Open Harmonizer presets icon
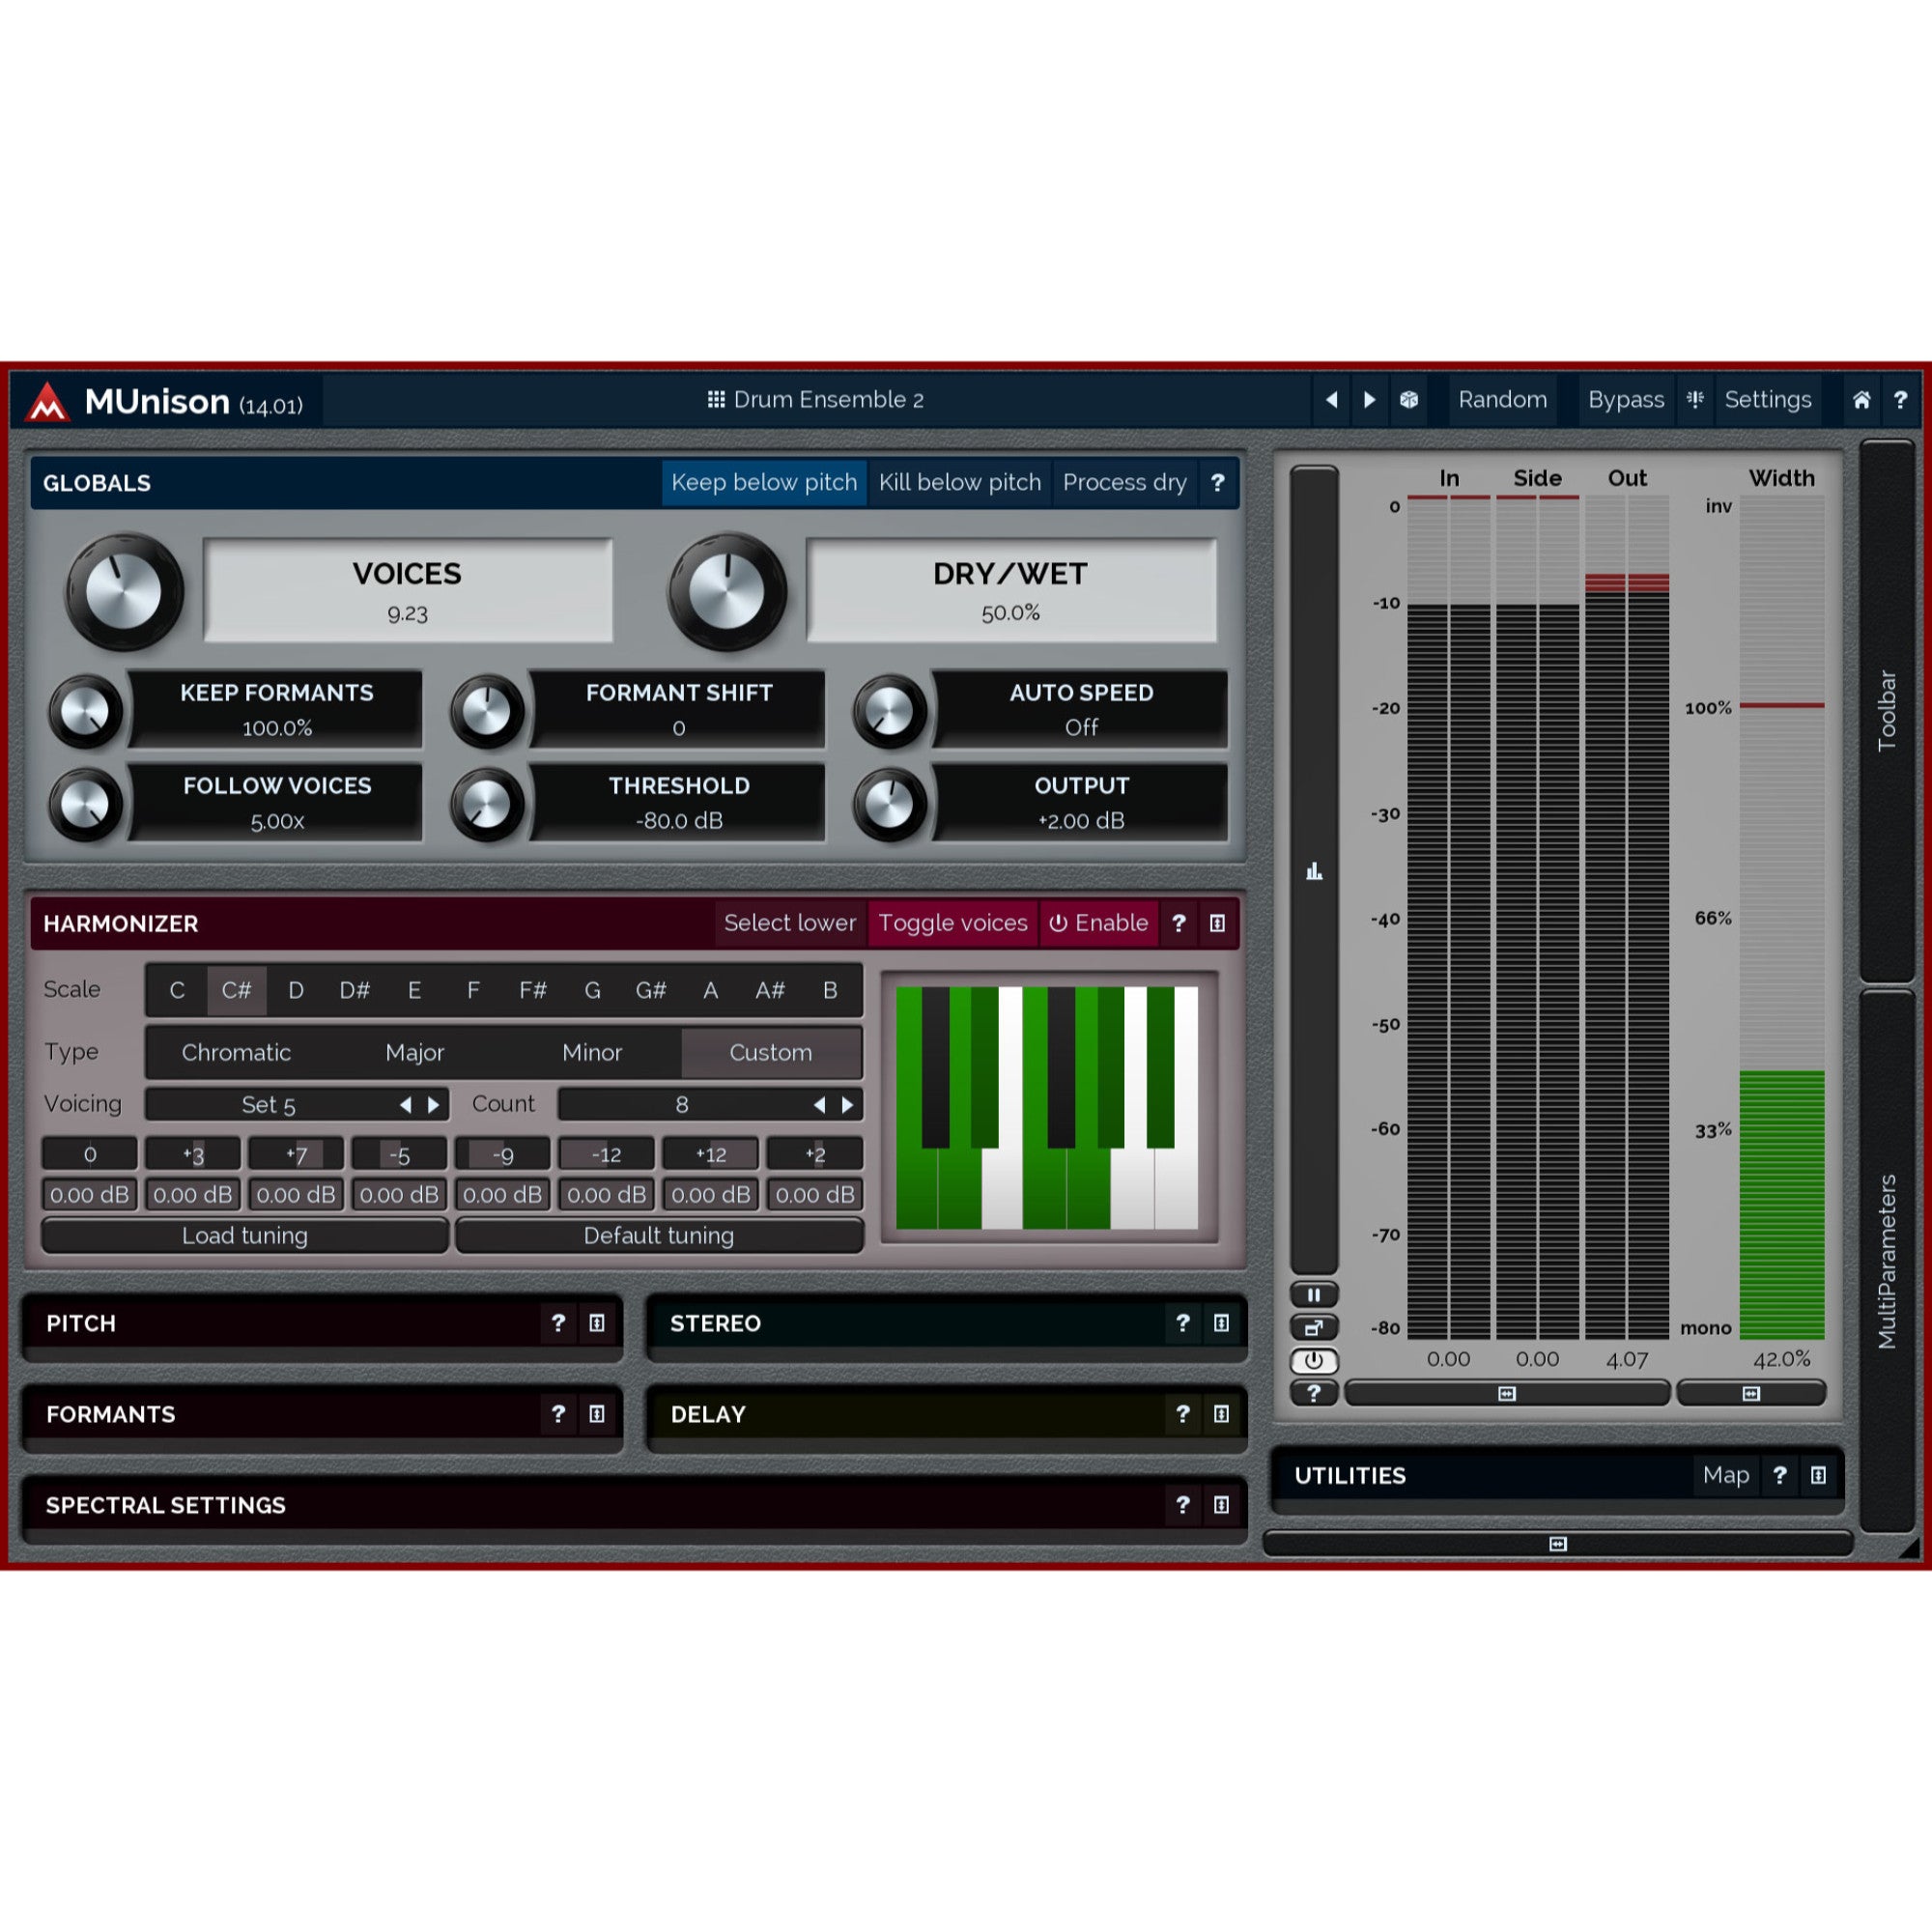 [x=1217, y=923]
